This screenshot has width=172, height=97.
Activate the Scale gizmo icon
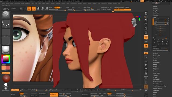pos(42,9)
